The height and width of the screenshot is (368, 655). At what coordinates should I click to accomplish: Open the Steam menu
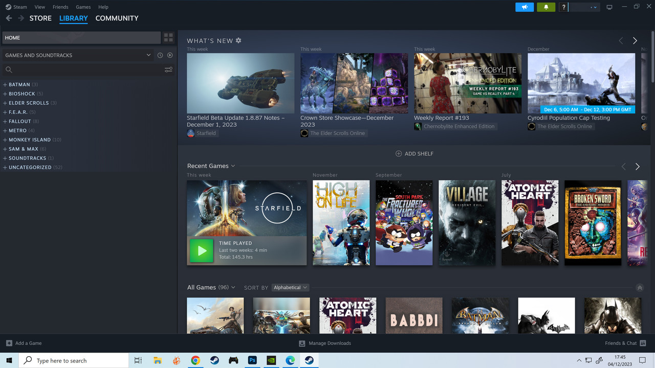click(x=16, y=7)
